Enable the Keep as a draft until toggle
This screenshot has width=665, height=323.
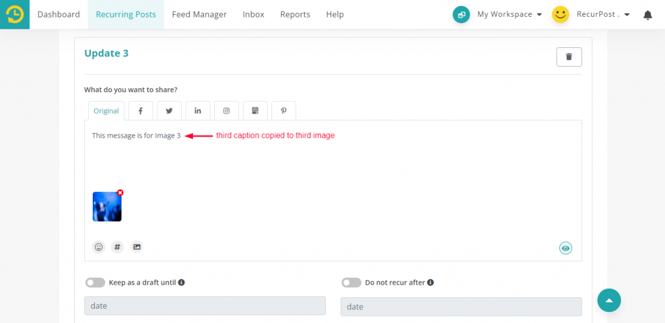point(95,283)
